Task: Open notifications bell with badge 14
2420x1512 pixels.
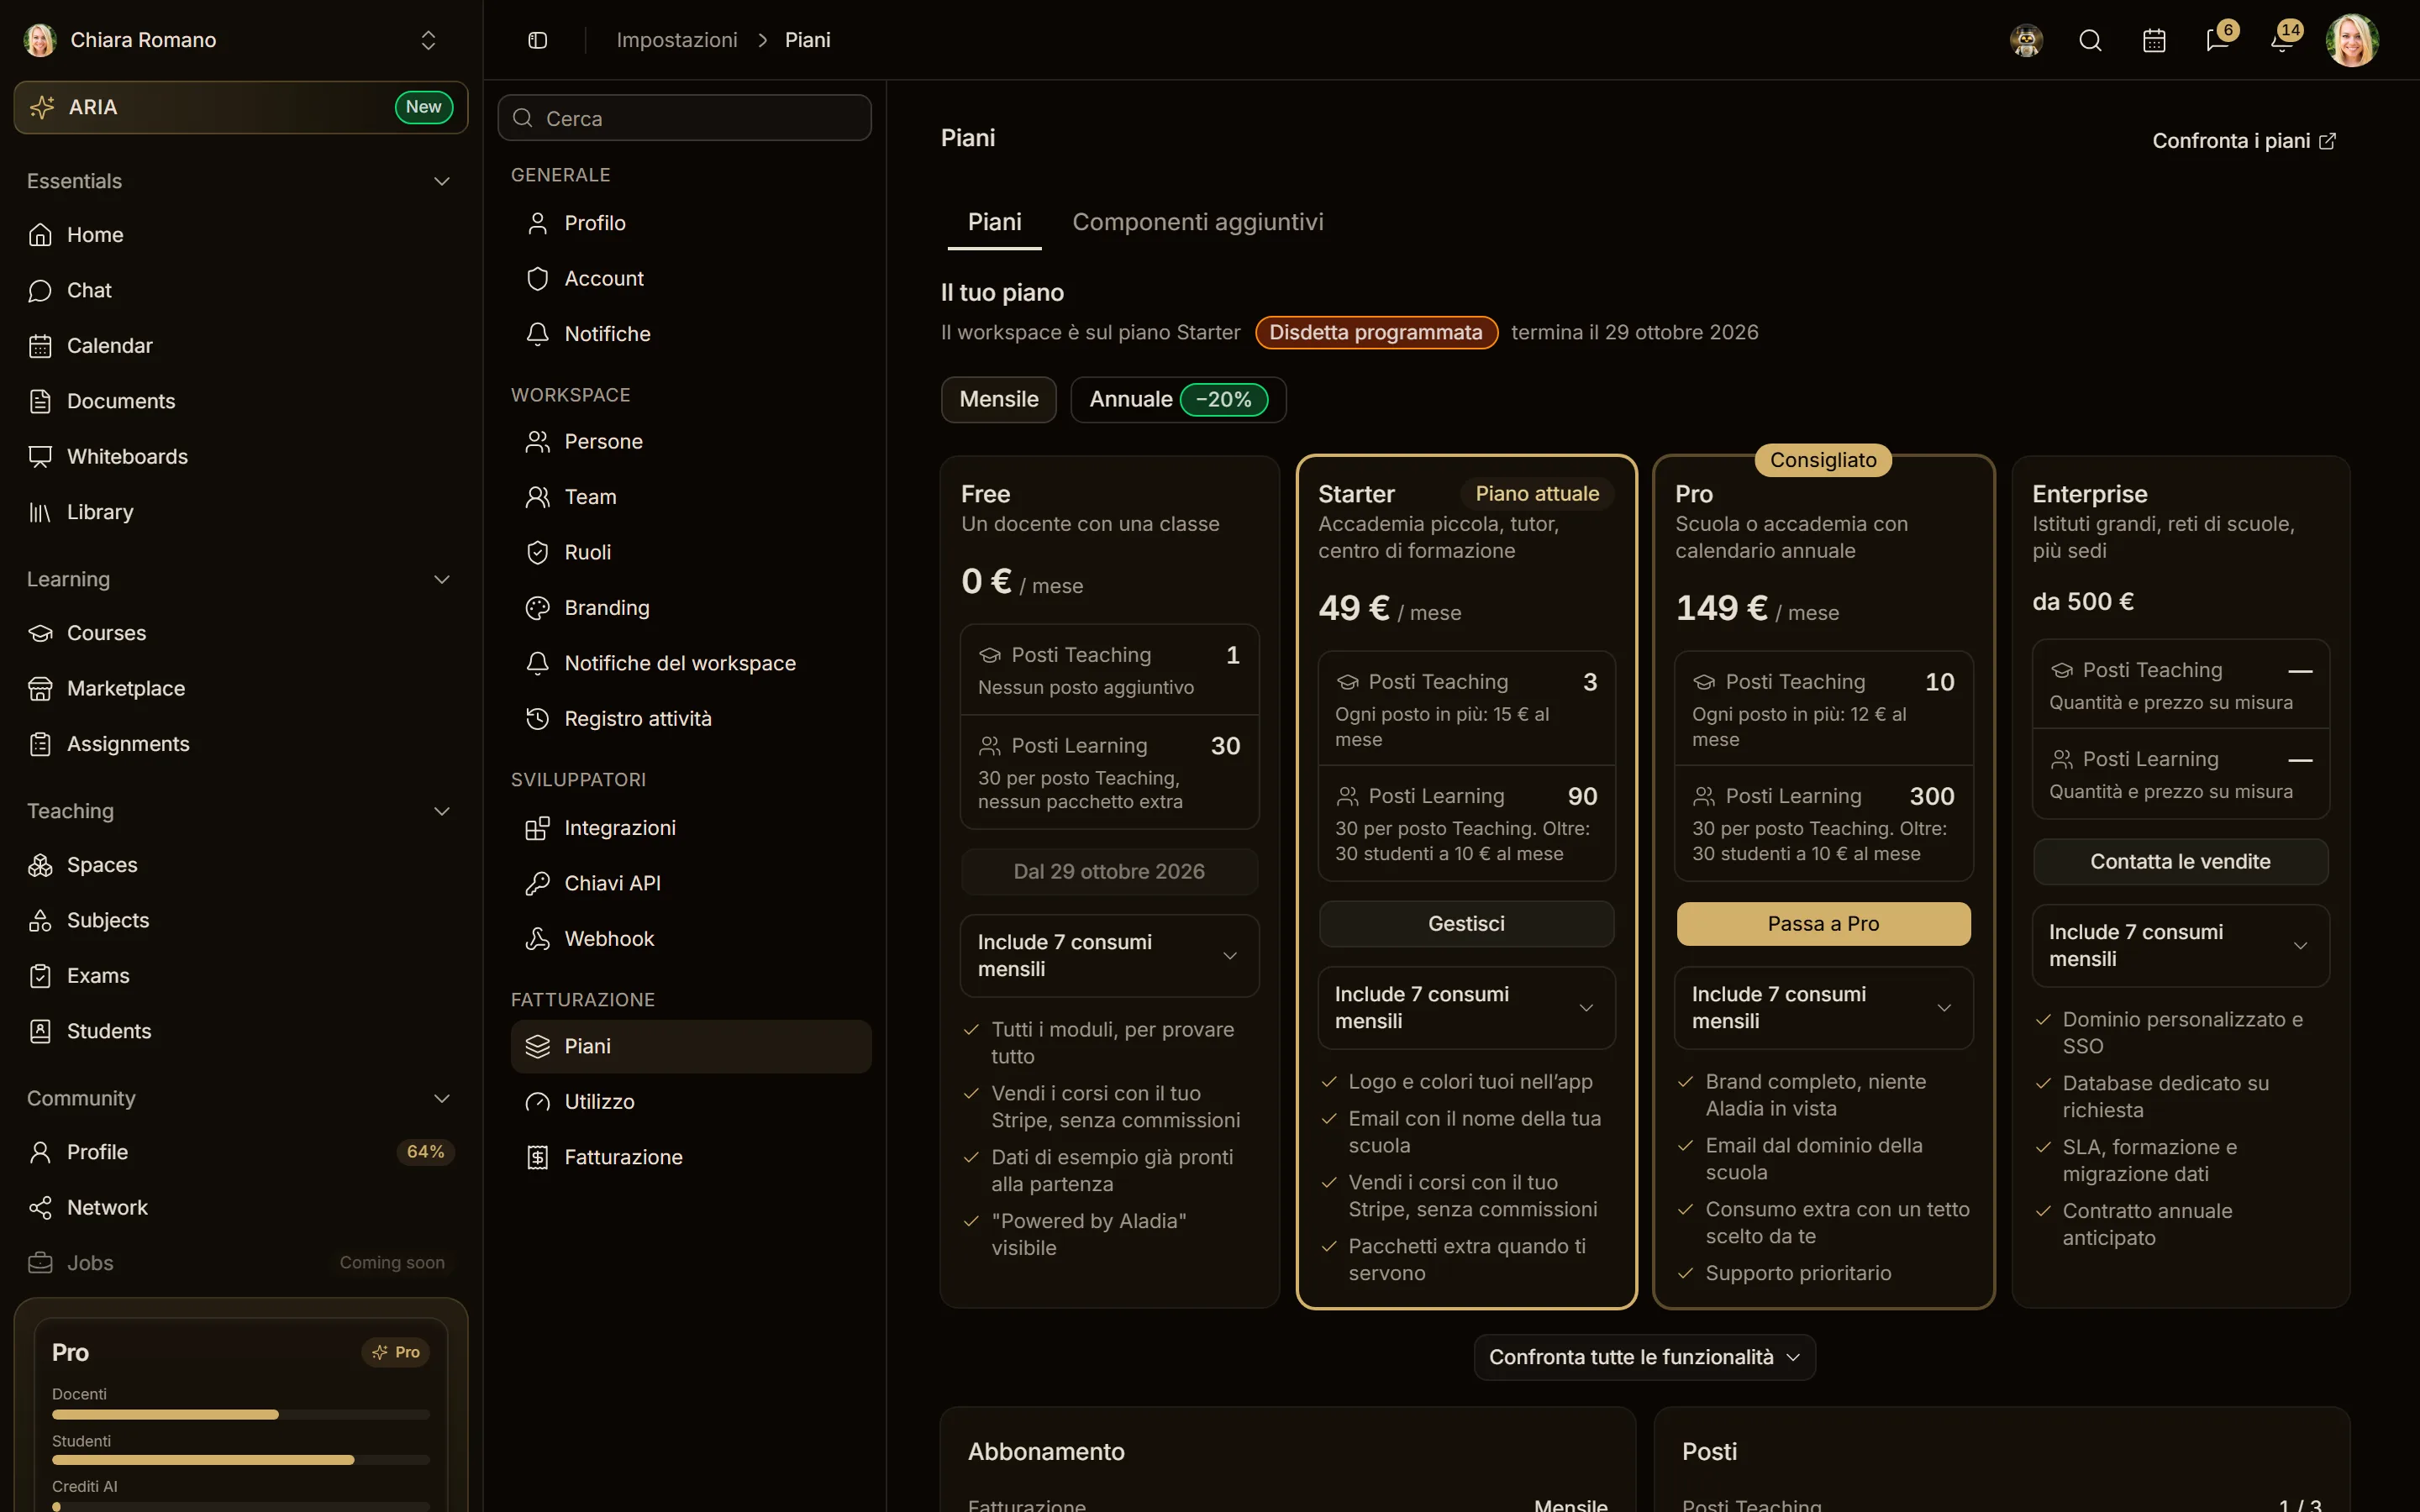Action: pos(2282,40)
